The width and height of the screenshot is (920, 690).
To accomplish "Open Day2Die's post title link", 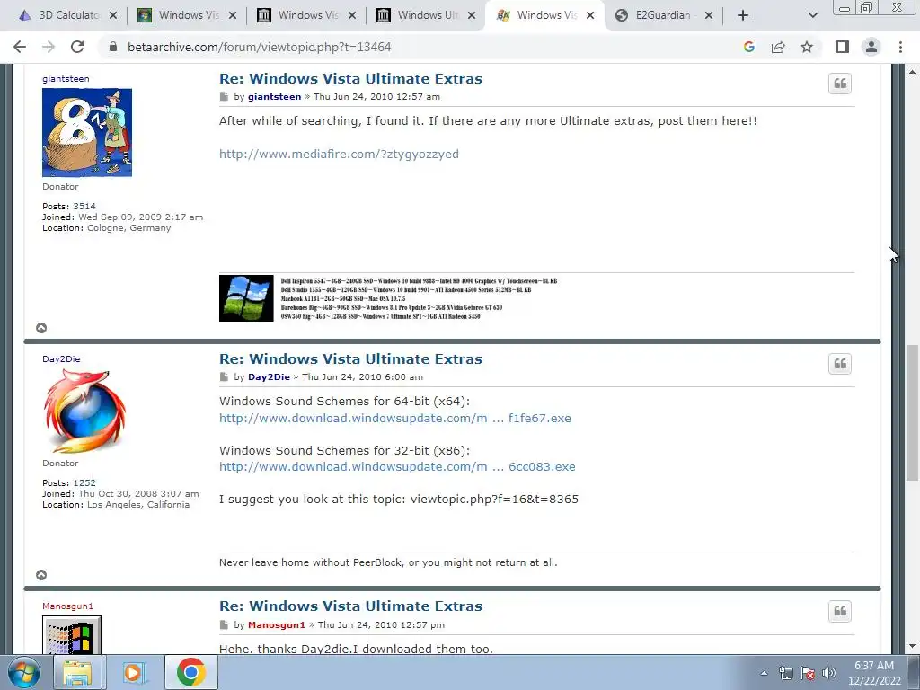I will point(351,359).
